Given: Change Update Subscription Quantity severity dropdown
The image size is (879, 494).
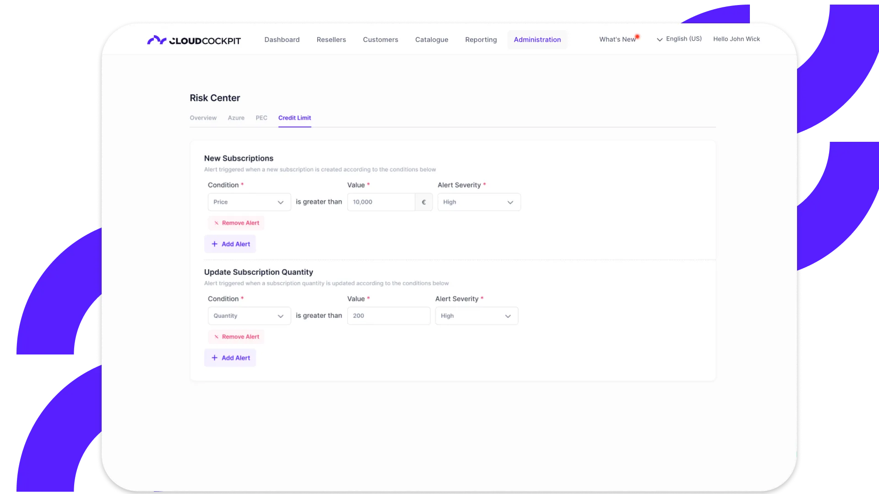Looking at the screenshot, I should pos(476,316).
